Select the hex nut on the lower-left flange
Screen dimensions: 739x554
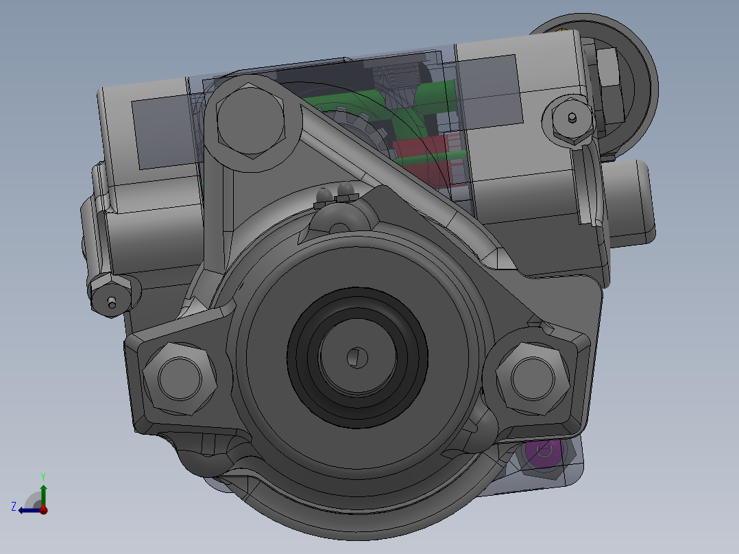tap(180, 378)
